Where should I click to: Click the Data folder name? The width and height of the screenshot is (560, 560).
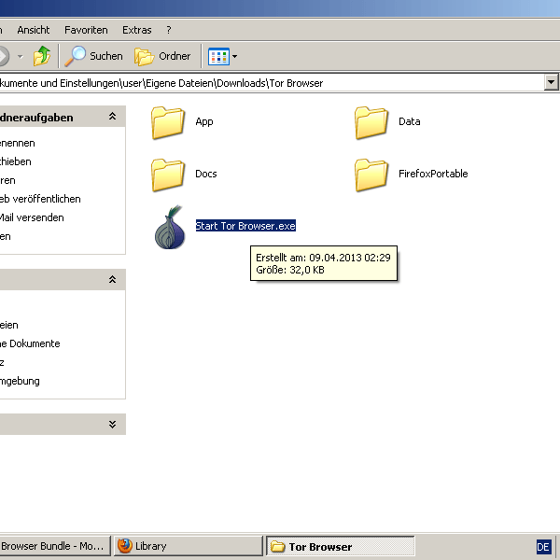[x=410, y=121]
